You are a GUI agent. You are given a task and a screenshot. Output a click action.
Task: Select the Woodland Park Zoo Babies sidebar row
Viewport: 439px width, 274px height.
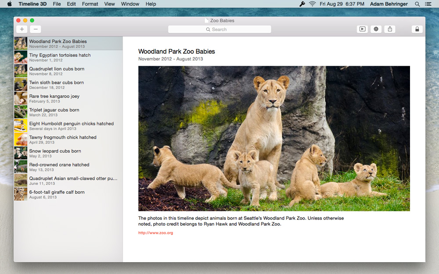68,43
